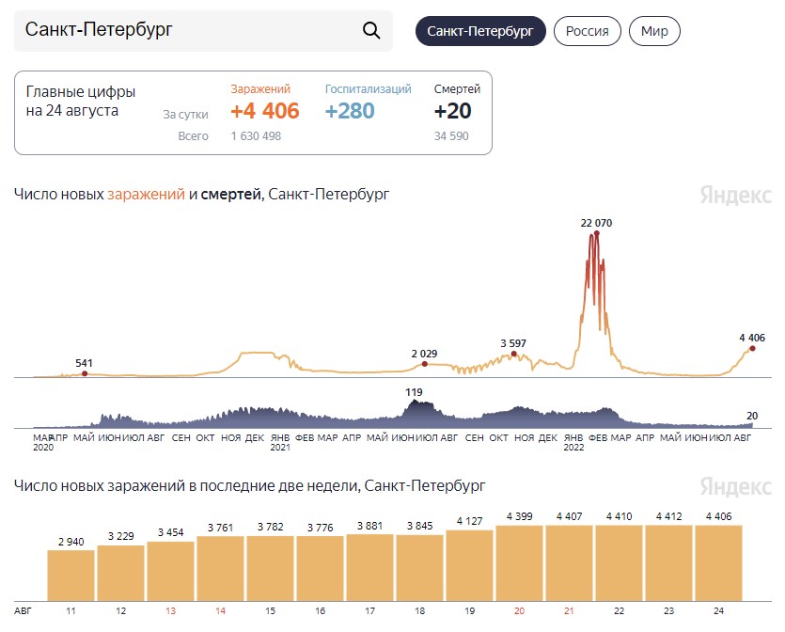This screenshot has width=785, height=632.
Task: Select the August 14 bar with 3 761
Action: pyautogui.click(x=220, y=568)
